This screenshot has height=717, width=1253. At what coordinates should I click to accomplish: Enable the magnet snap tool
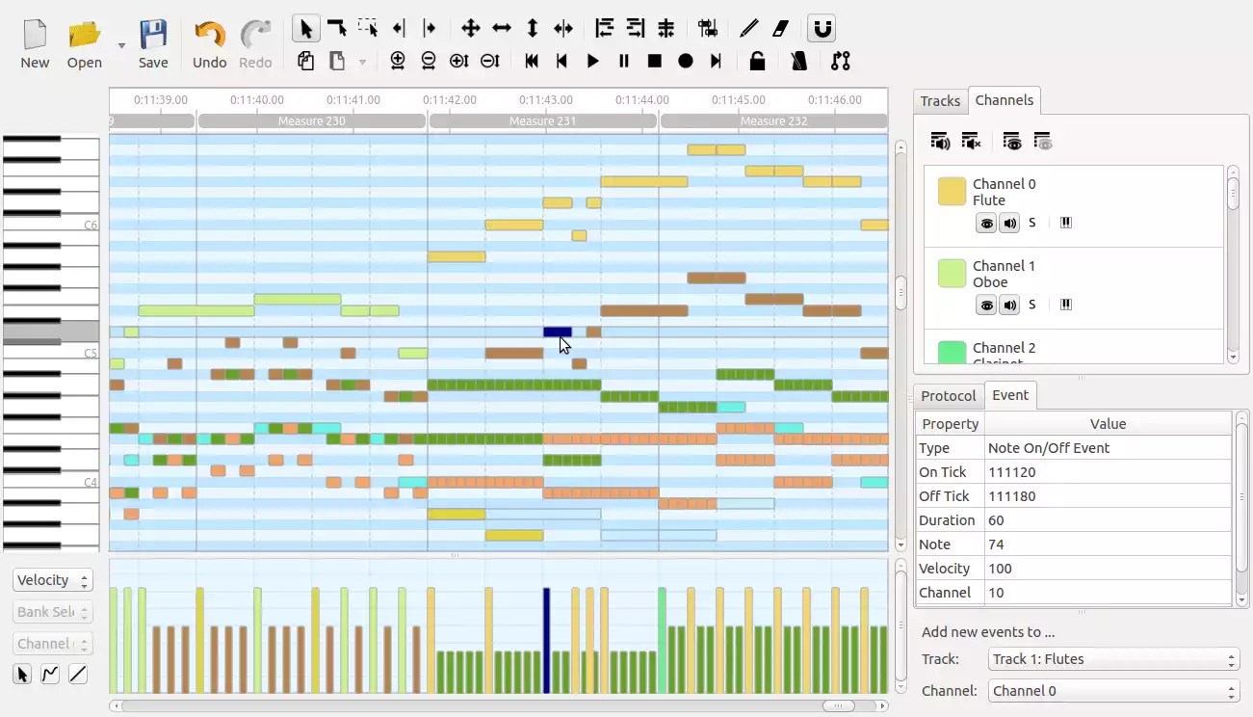point(821,28)
